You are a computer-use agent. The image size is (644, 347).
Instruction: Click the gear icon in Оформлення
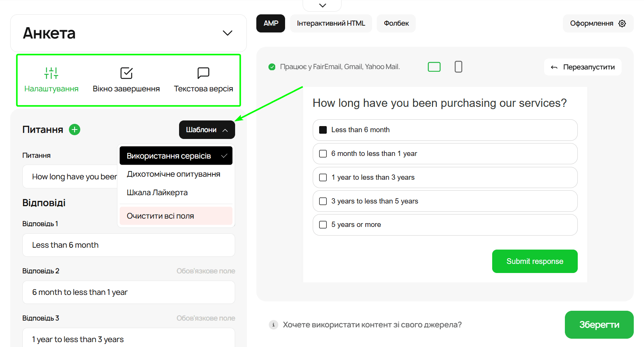[x=622, y=23]
